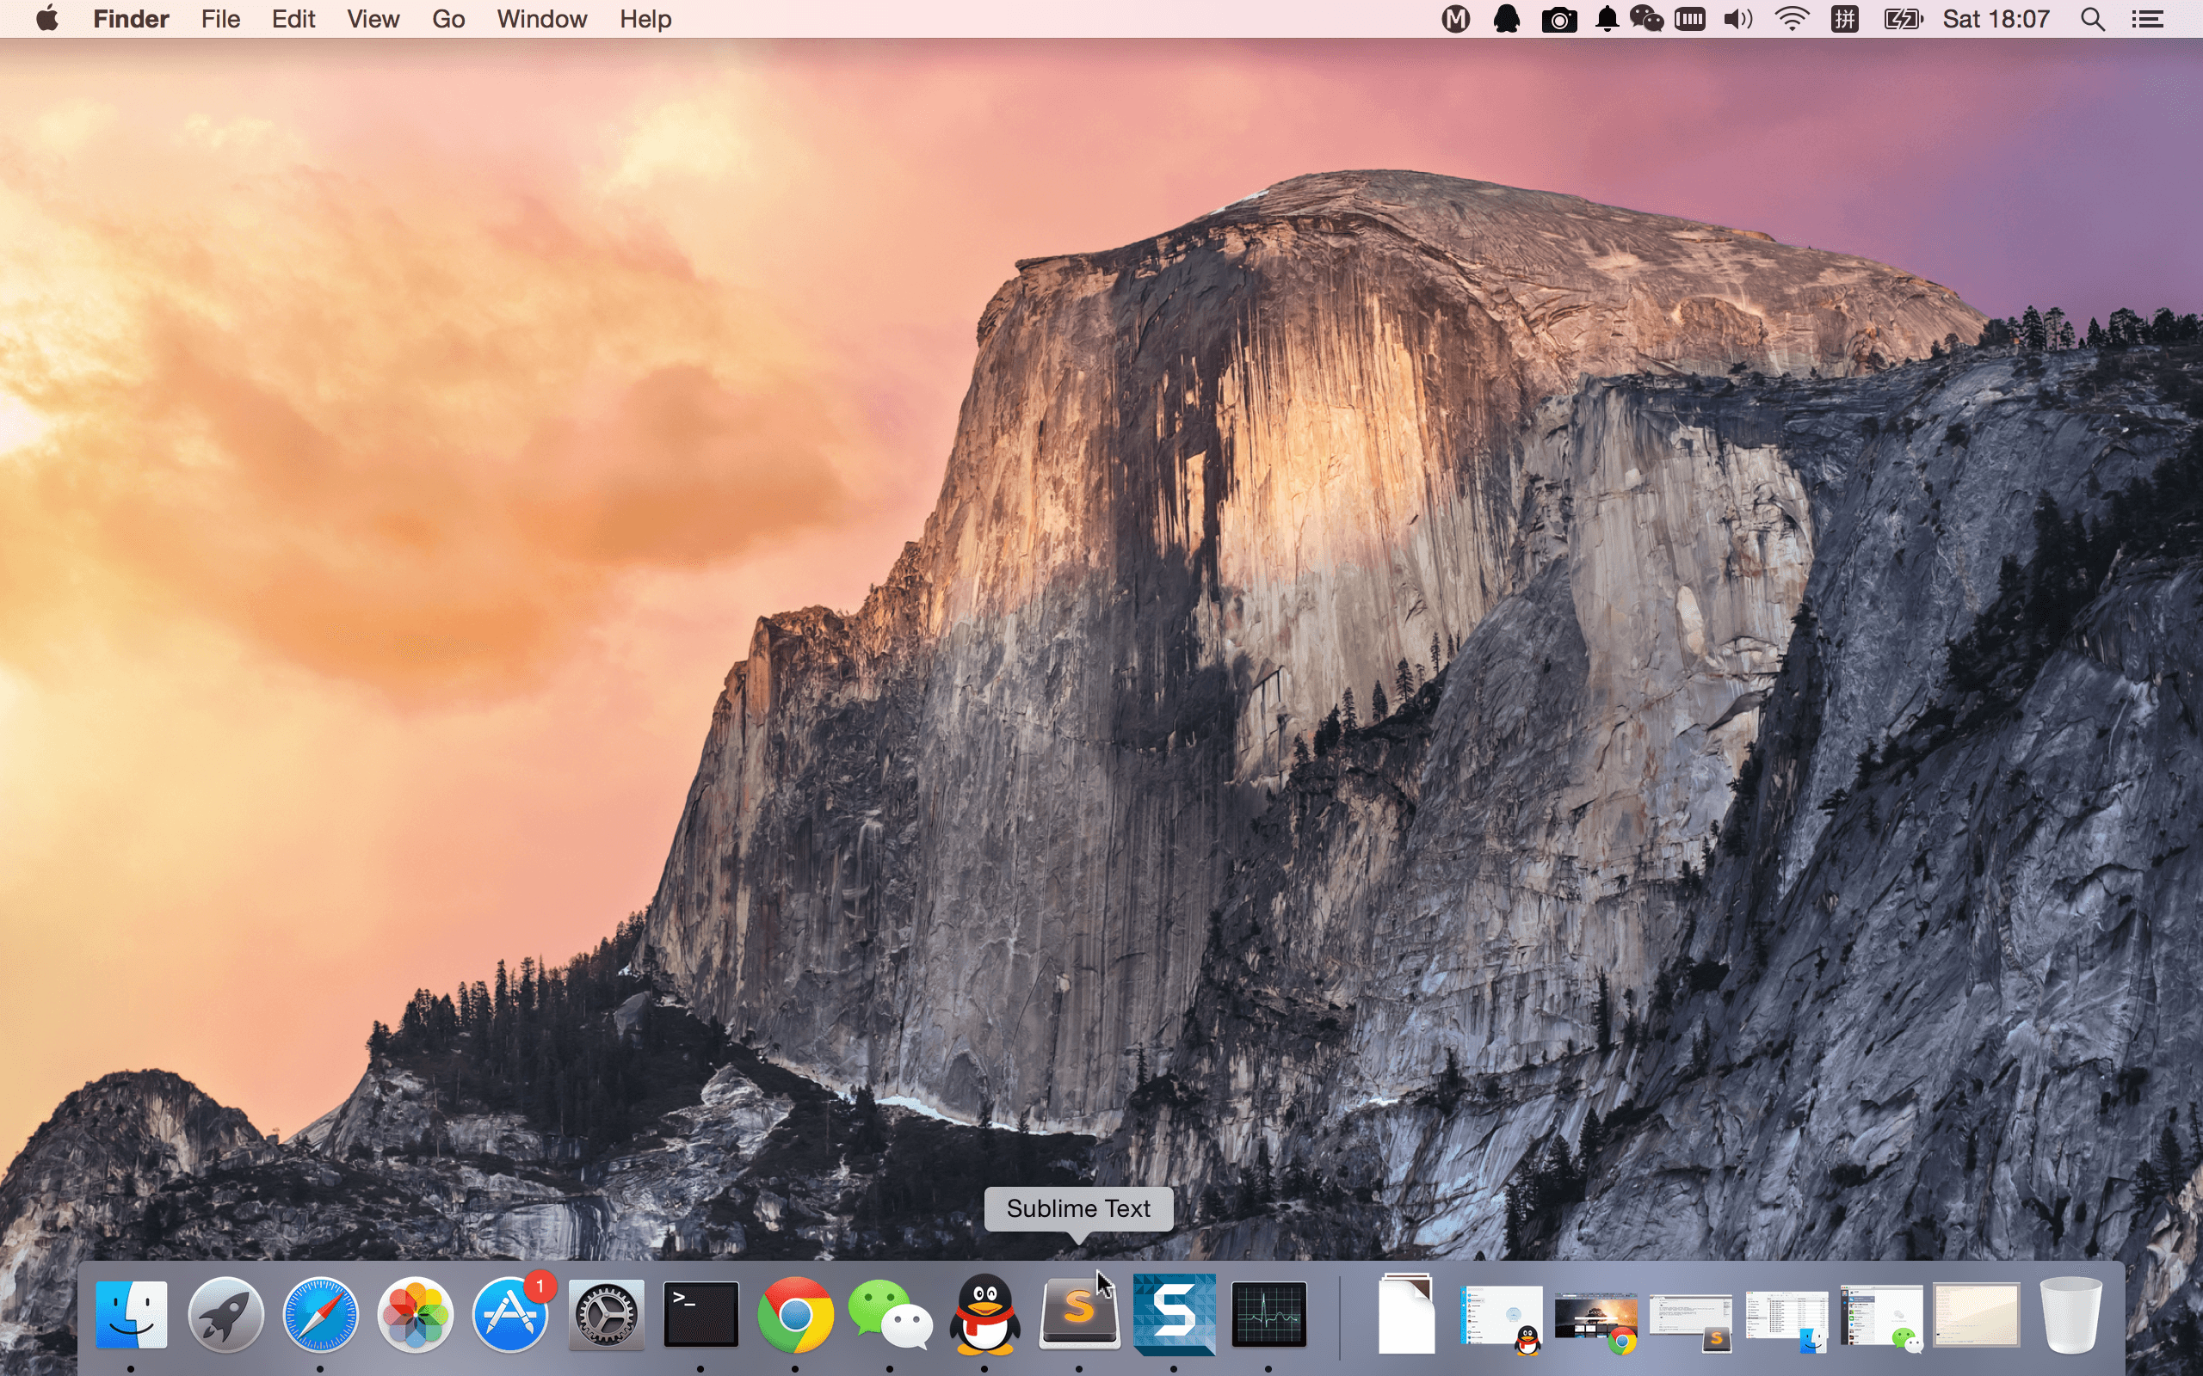Open Google Chrome app icon in Dock

coord(795,1314)
